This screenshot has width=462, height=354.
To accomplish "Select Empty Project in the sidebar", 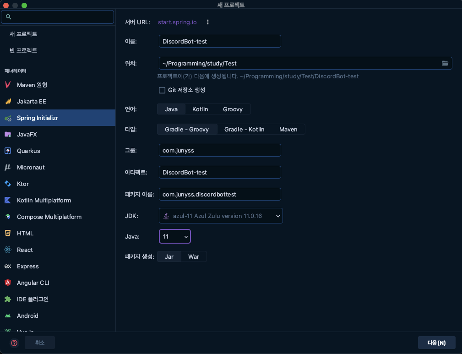I will 58,50.
